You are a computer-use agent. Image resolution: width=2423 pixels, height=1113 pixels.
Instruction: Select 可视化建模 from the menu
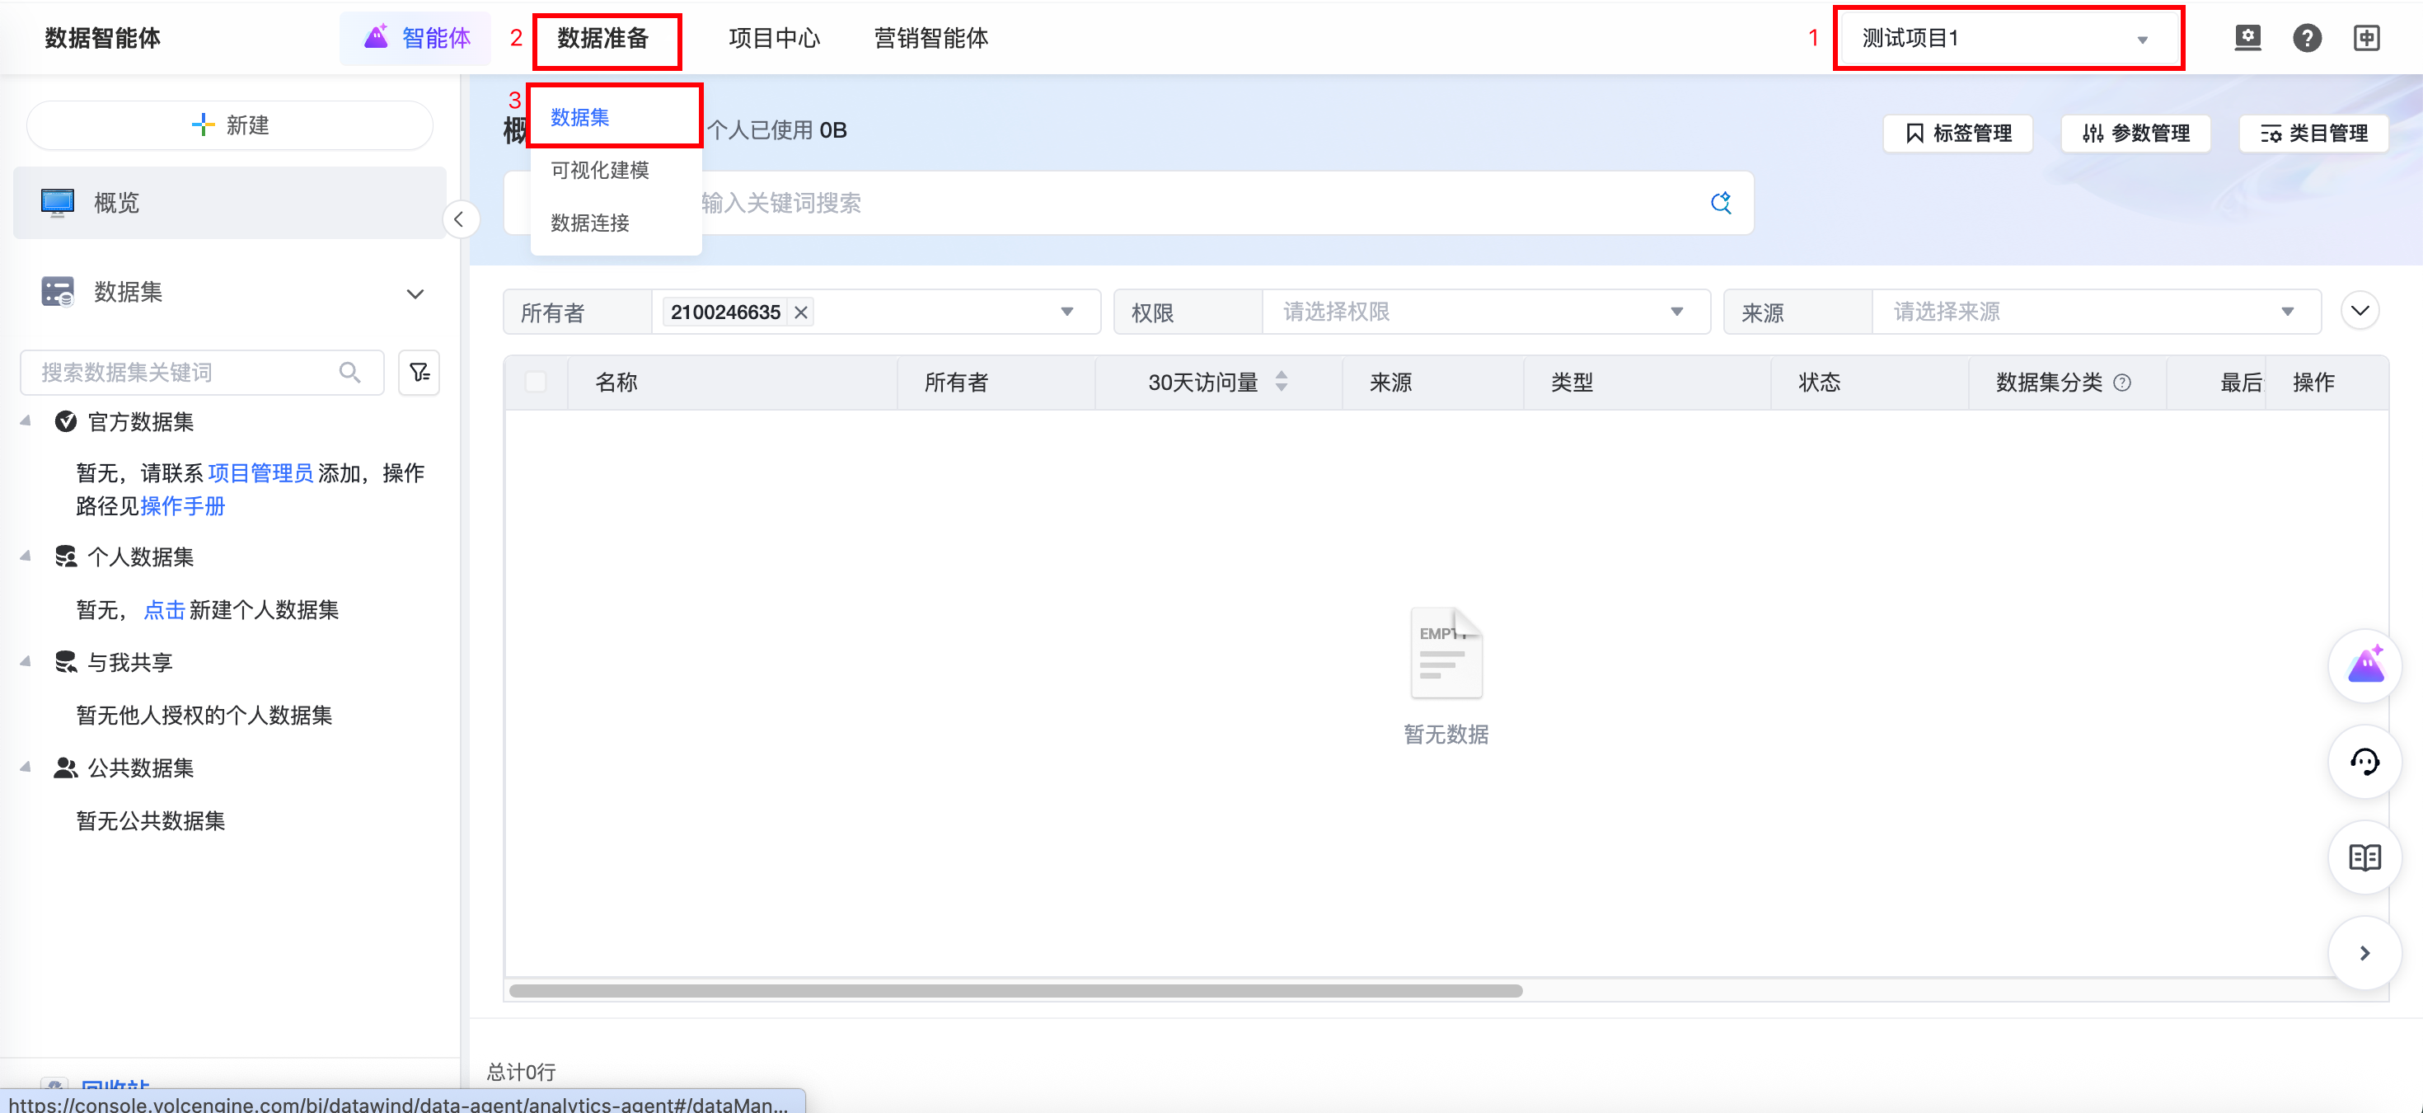(x=599, y=171)
